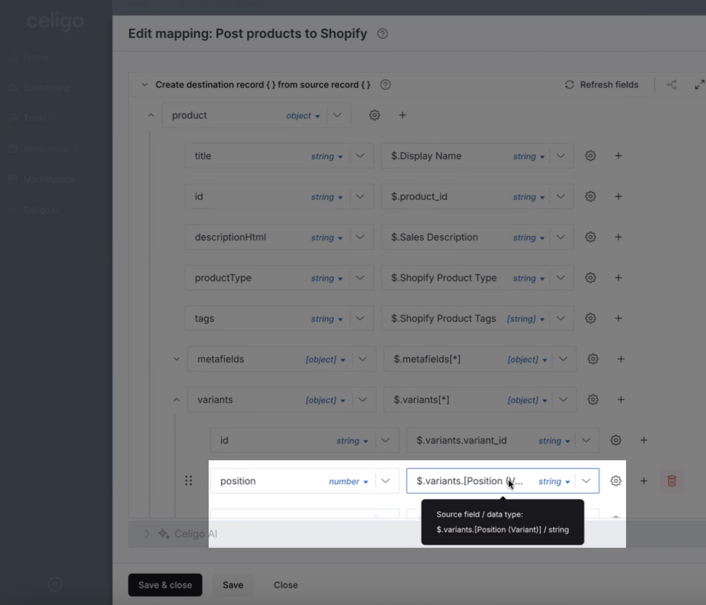Screen dimensions: 706x605
Task: Add a row after the position mapping
Action: pos(644,481)
